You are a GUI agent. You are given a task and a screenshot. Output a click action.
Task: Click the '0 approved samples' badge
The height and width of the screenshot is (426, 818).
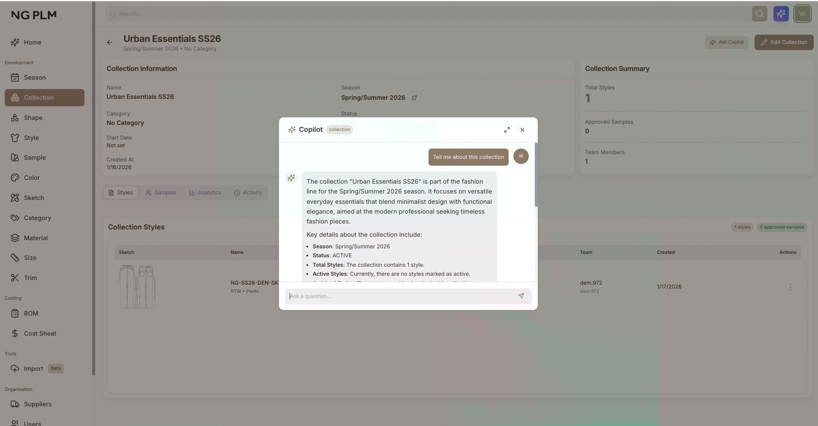tap(782, 227)
